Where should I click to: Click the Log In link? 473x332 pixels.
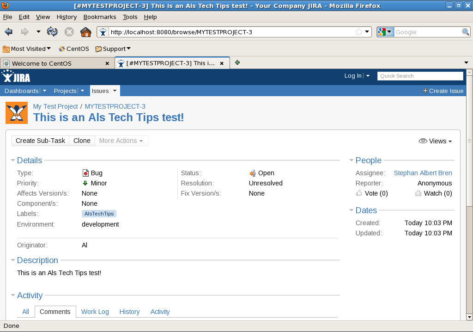353,76
